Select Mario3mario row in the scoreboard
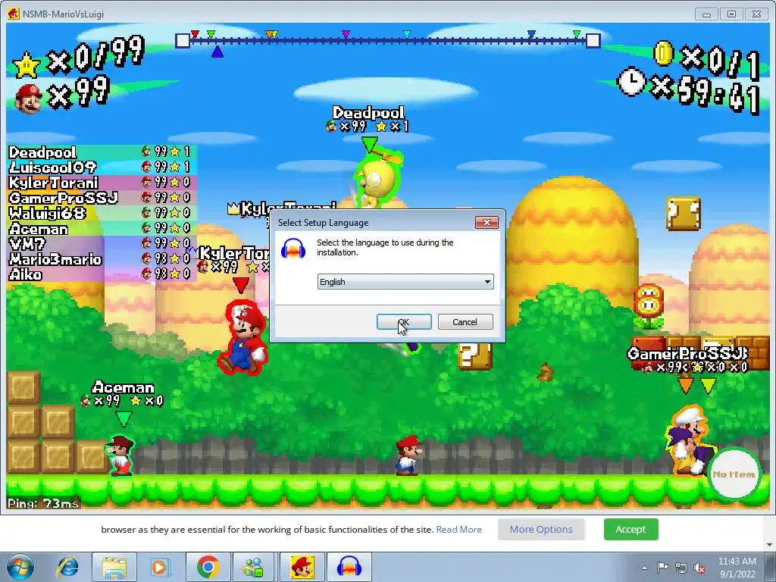The width and height of the screenshot is (776, 582). 102,259
